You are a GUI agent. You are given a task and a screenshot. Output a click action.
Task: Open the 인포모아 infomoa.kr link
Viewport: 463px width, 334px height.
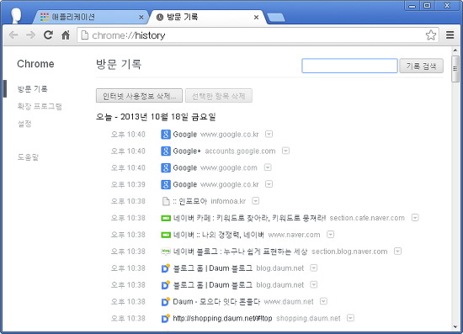pyautogui.click(x=190, y=201)
